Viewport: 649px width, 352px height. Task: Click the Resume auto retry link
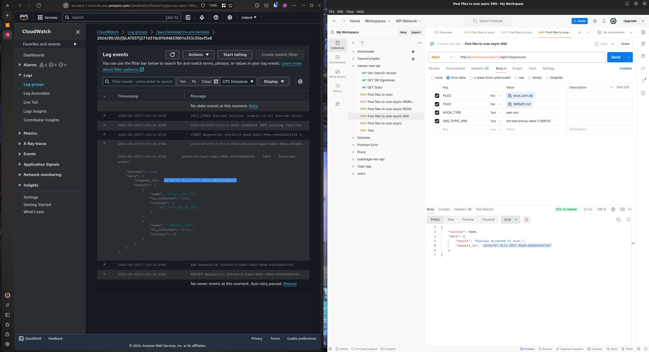[290, 284]
